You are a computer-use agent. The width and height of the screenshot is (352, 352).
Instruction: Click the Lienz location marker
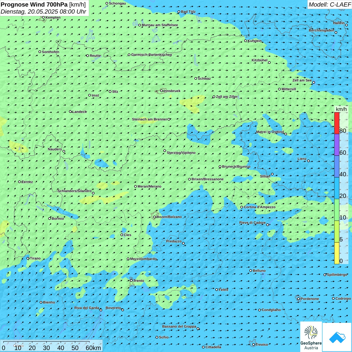tap(309, 161)
